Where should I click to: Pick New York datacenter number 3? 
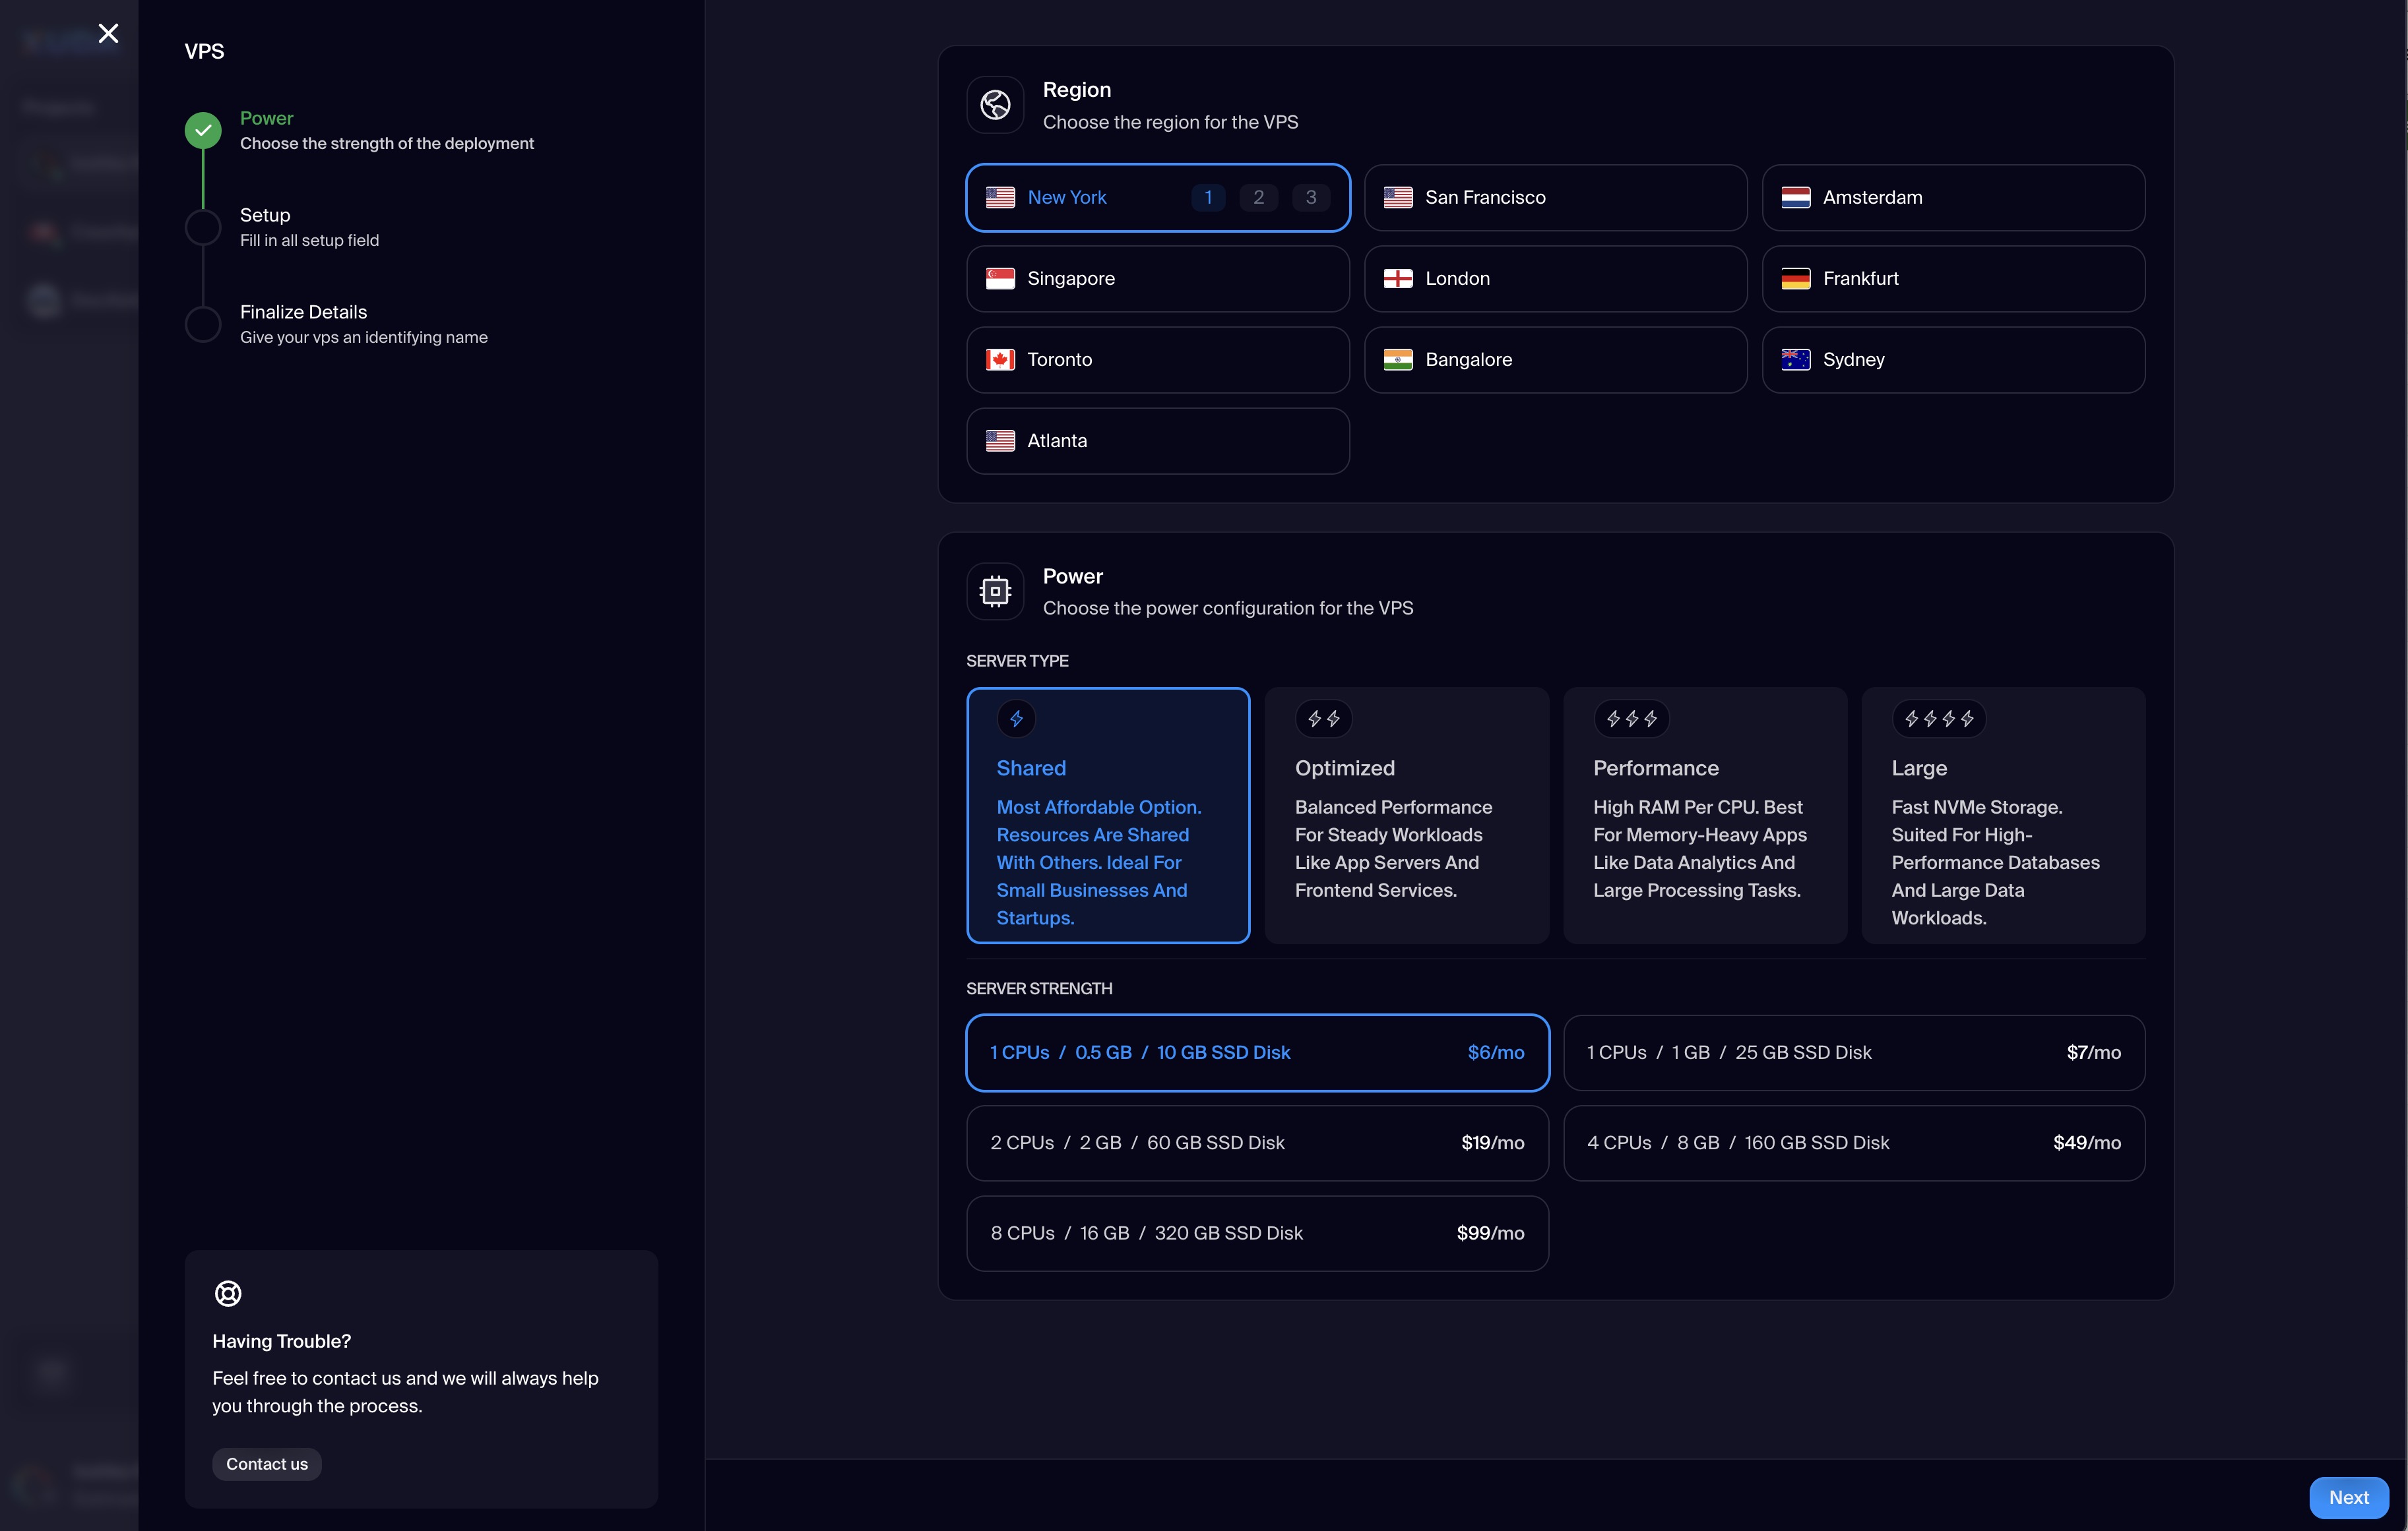click(x=1310, y=198)
